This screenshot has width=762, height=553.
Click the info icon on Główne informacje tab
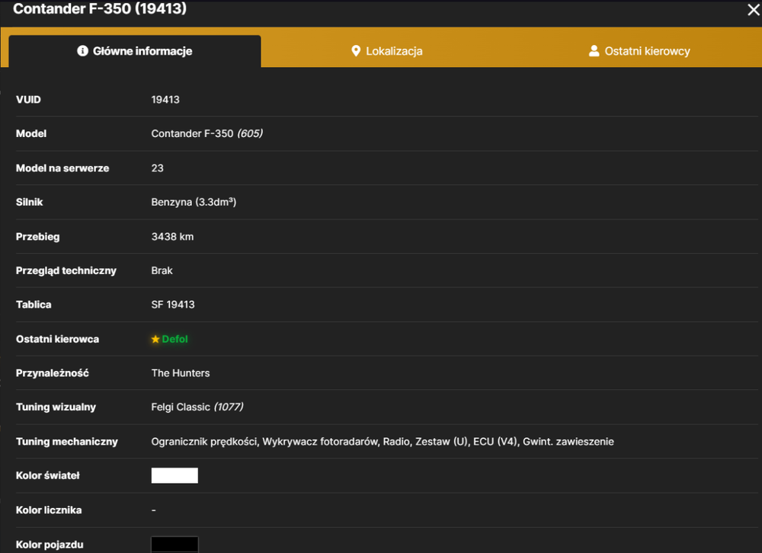[82, 50]
